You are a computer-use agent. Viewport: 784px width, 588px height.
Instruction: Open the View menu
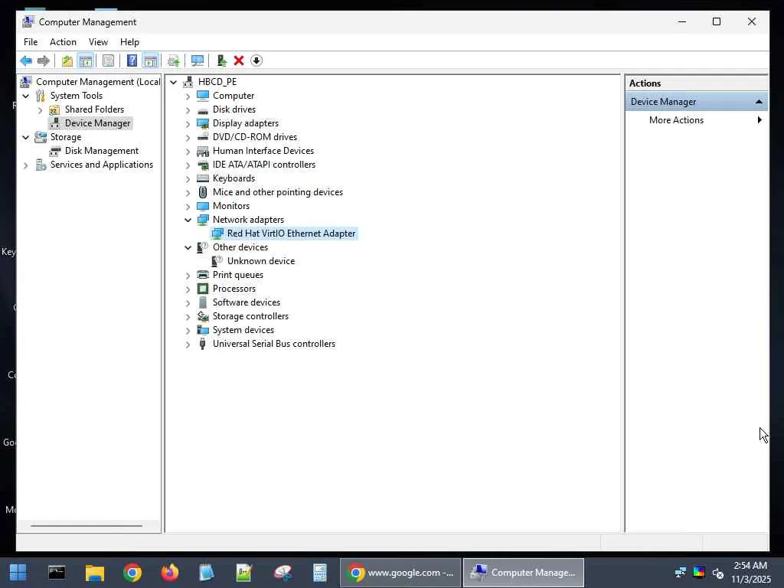point(98,42)
